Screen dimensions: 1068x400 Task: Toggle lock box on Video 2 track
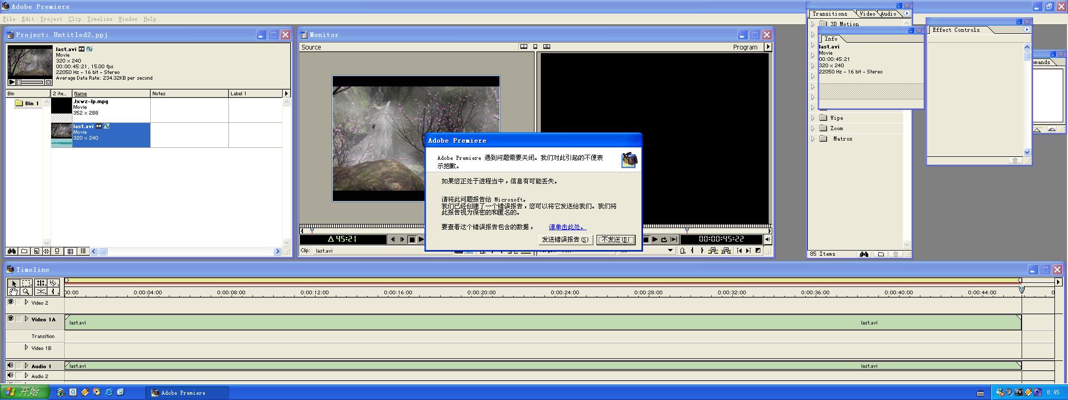[x=19, y=302]
